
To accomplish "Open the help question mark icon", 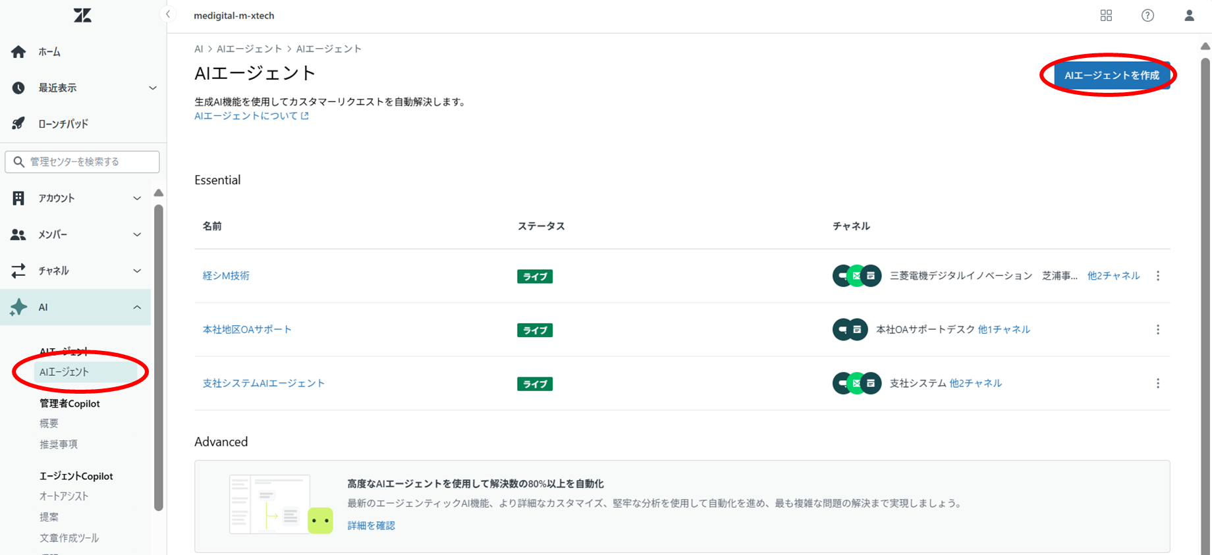I will click(1147, 15).
